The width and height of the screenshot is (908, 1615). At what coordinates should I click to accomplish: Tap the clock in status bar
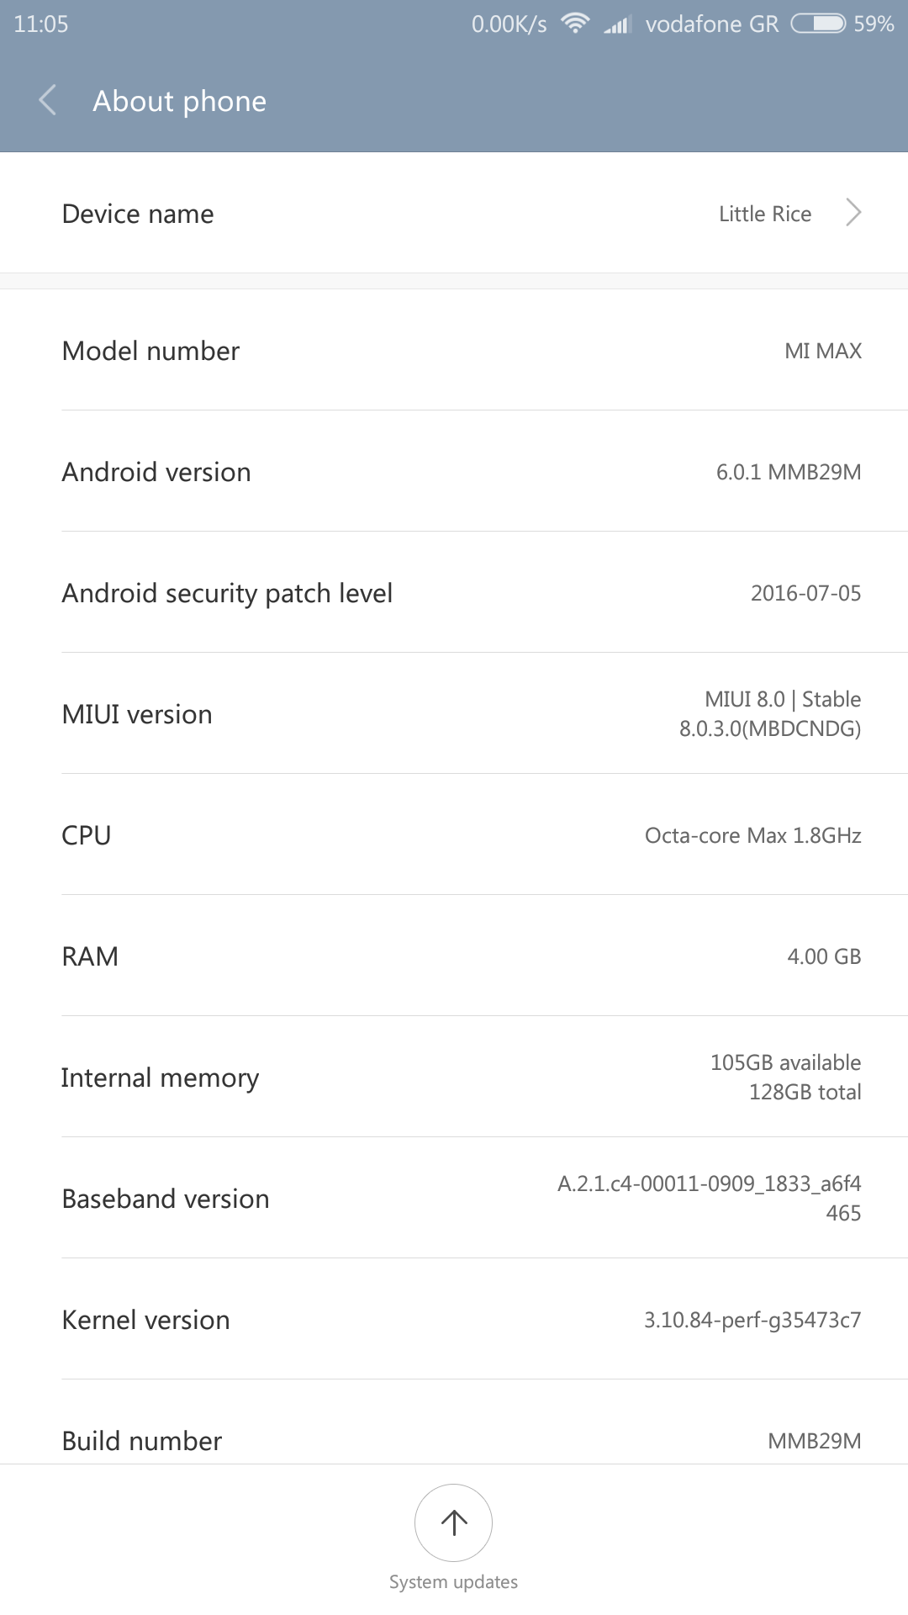(x=41, y=24)
